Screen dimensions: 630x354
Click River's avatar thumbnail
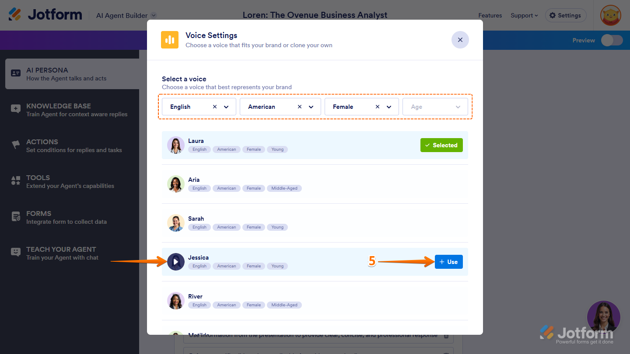coord(176,301)
